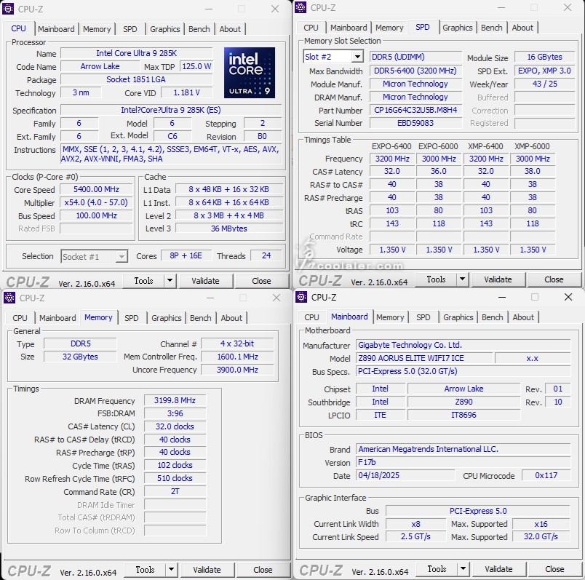Click Validate button in SPD window
The height and width of the screenshot is (580, 585).
click(x=498, y=279)
